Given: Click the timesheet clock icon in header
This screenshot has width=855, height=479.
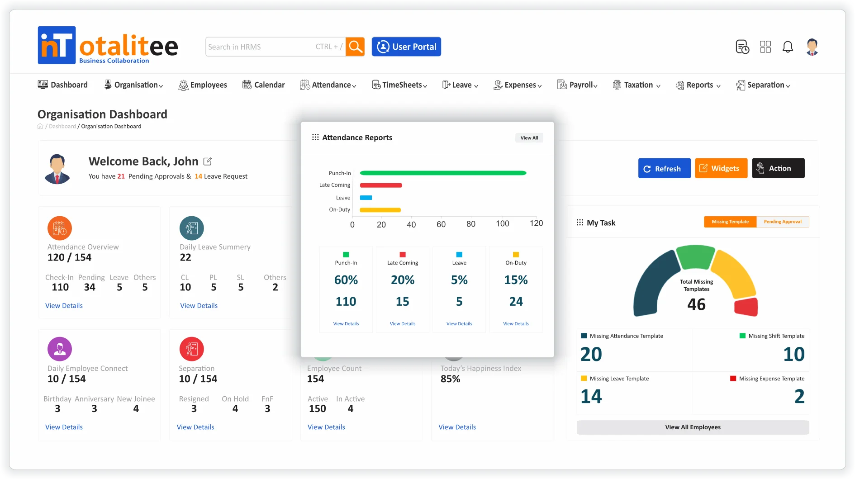Looking at the screenshot, I should tap(742, 47).
